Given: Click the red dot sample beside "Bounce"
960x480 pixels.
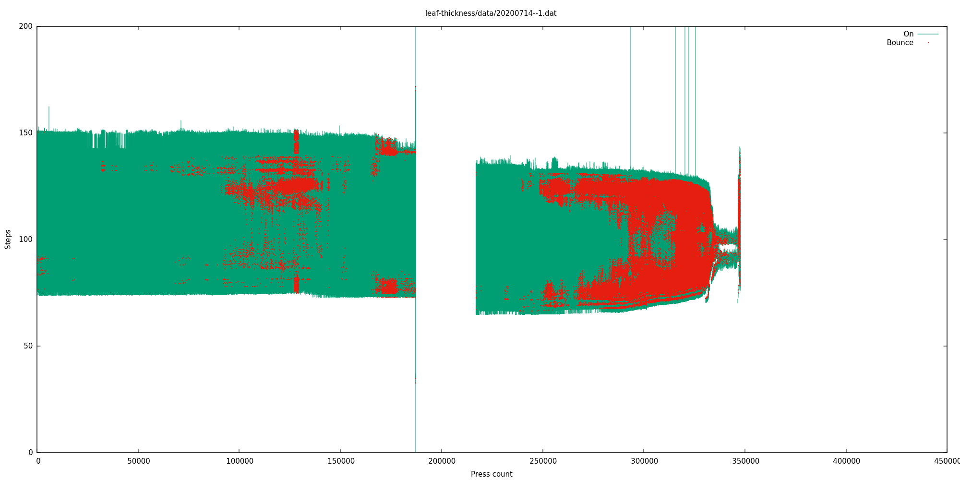Looking at the screenshot, I should pyautogui.click(x=928, y=43).
